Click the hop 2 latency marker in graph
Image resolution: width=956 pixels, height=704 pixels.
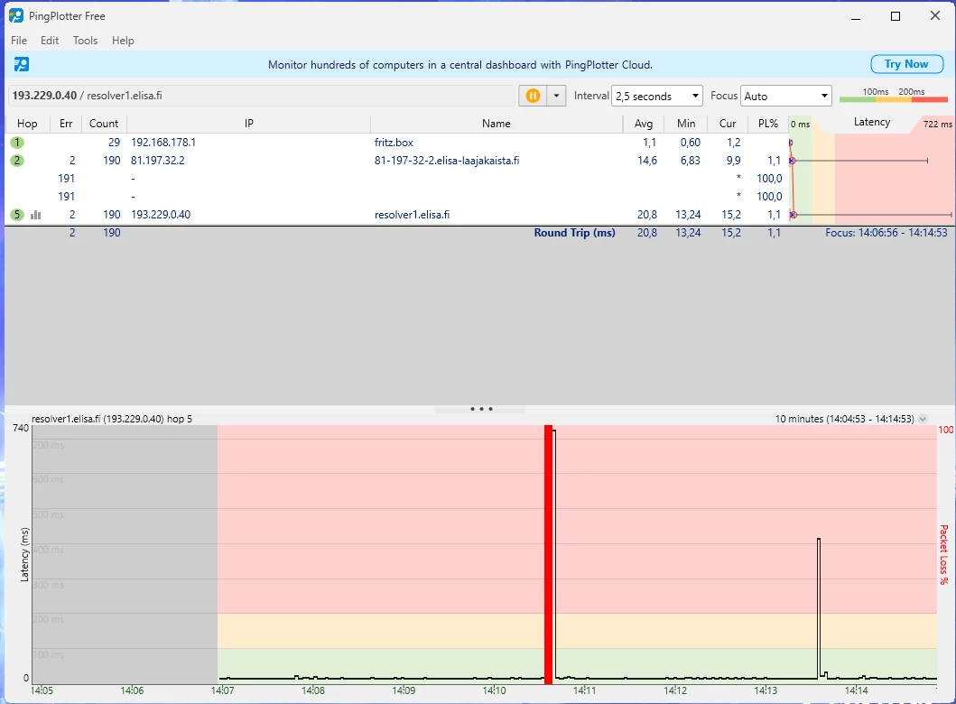(x=793, y=161)
